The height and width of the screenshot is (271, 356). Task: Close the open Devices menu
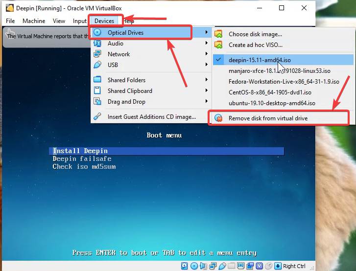pyautogui.click(x=104, y=21)
